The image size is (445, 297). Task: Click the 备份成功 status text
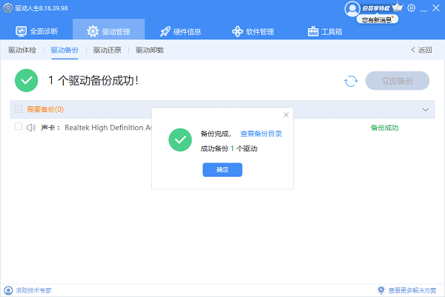(384, 128)
